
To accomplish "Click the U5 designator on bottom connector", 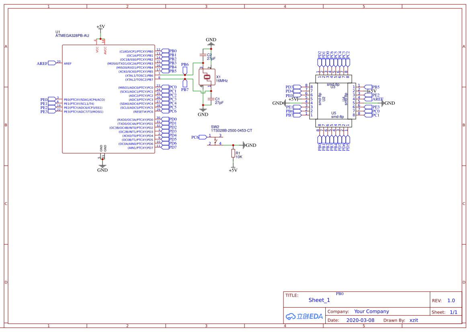I will (334, 113).
